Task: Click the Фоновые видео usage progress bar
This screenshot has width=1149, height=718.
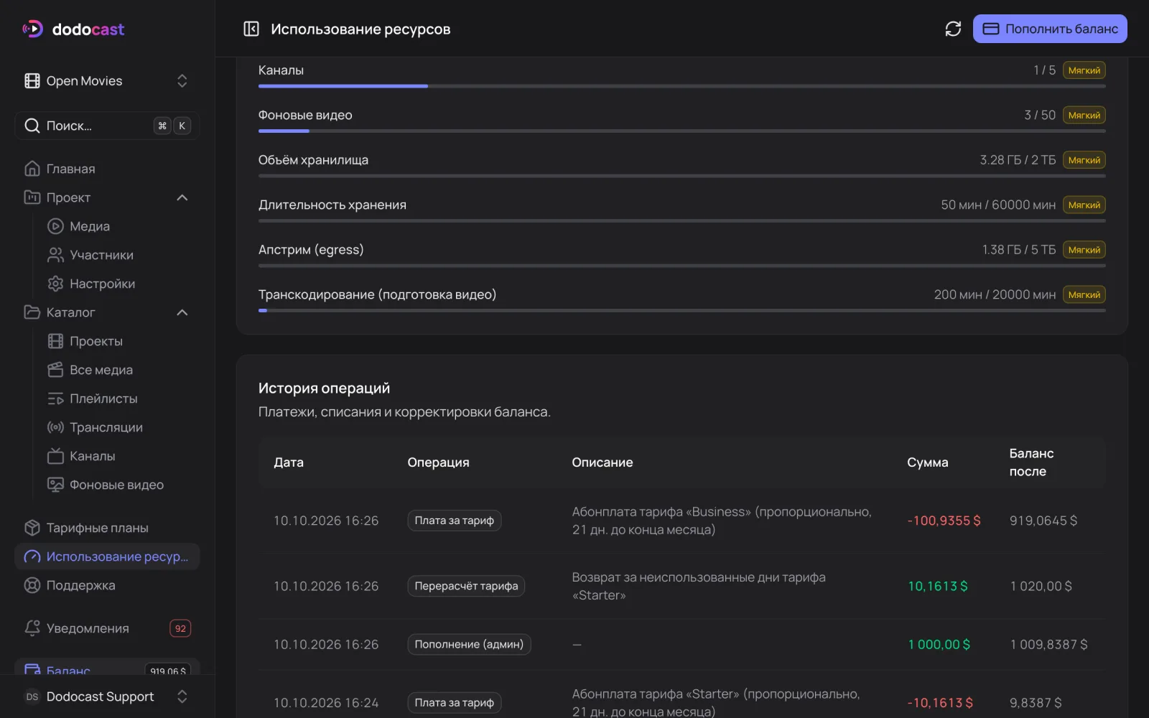Action: point(682,131)
